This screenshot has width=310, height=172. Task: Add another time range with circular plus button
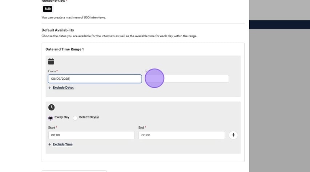(x=233, y=135)
